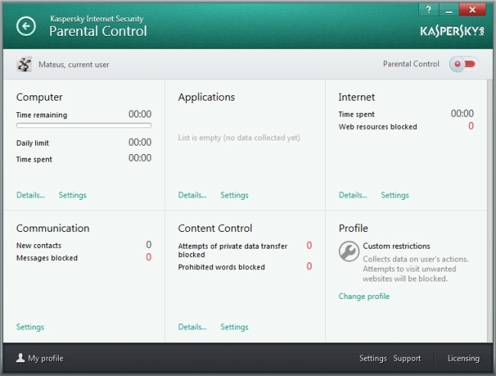
Task: Close the Kaspersky Parental Control window
Action: point(472,10)
